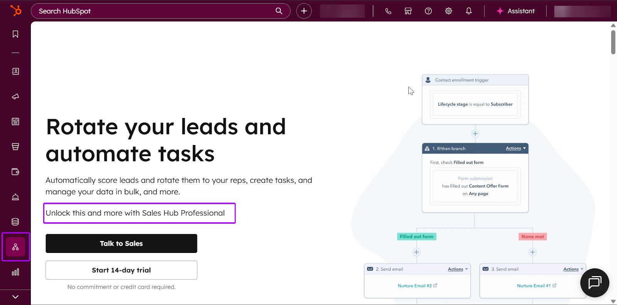Click the Talk to Sales button
The width and height of the screenshot is (617, 305).
121,243
